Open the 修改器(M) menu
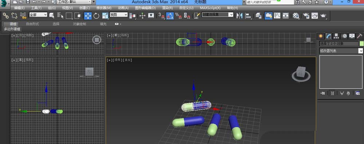The height and width of the screenshot is (144, 364). (104, 8)
